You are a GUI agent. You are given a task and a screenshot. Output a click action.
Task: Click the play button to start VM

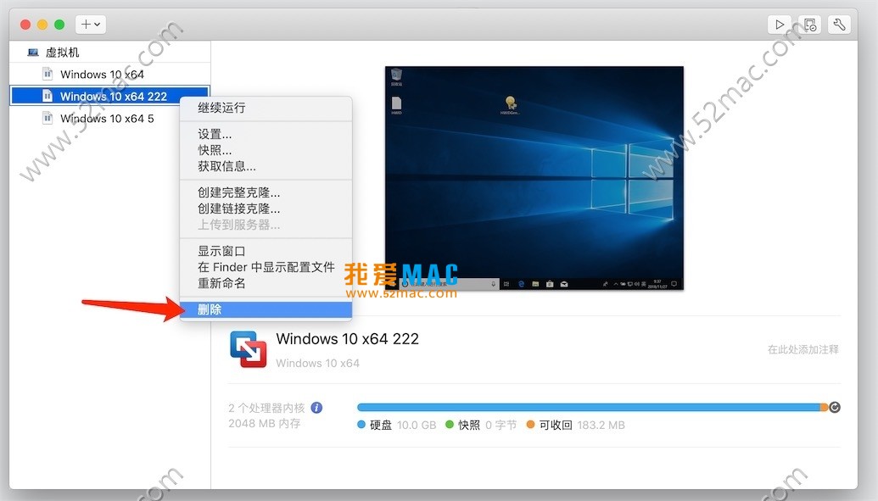pyautogui.click(x=780, y=24)
